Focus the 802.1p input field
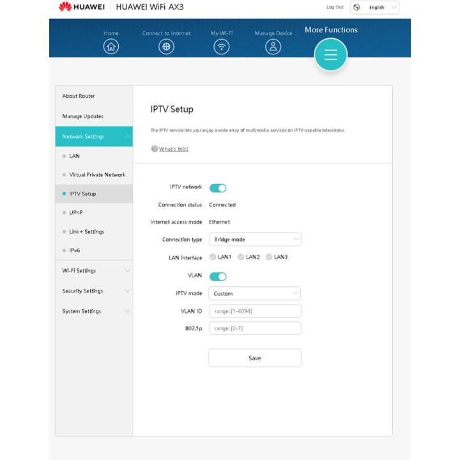The height and width of the screenshot is (460, 460). click(255, 328)
